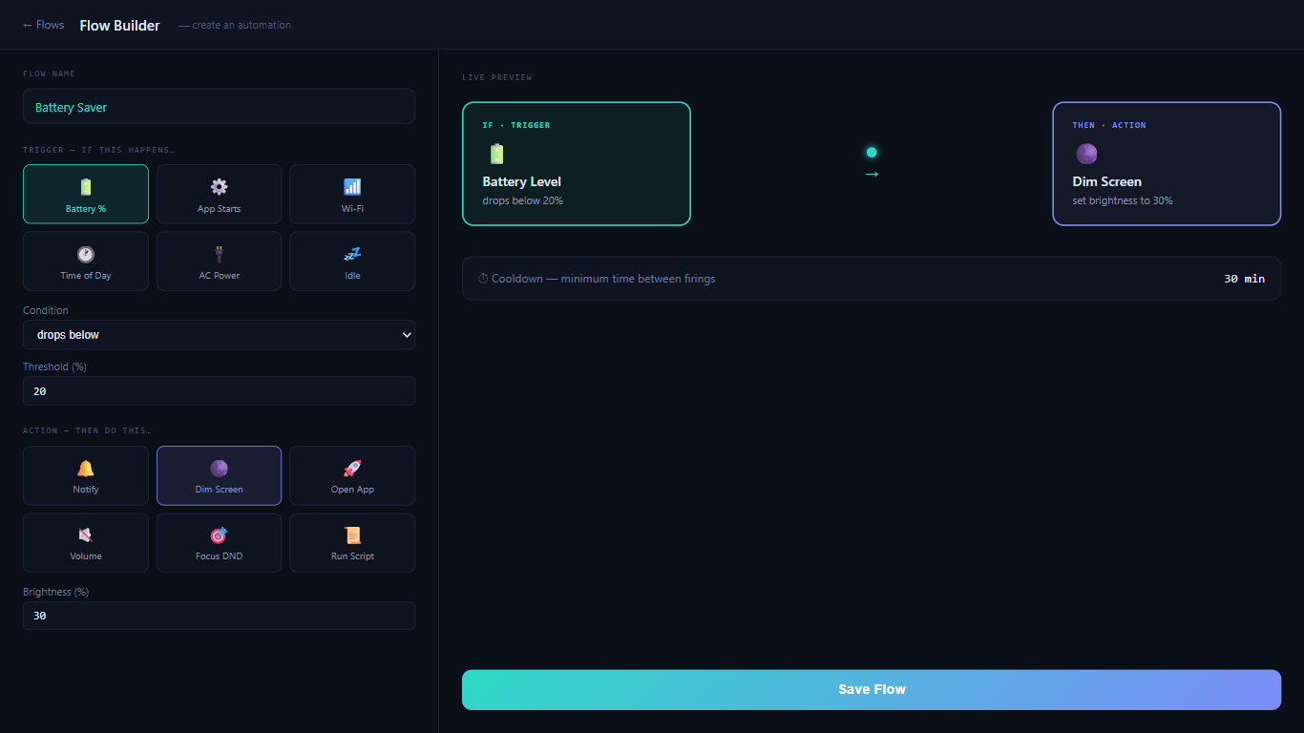Pick the Notify bell action
Viewport: 1304px width, 733px height.
click(86, 475)
